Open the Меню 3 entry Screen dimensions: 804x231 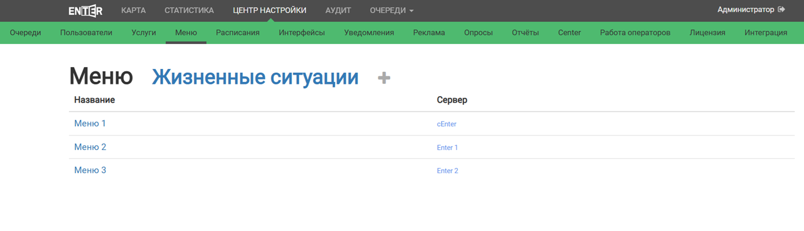[x=90, y=170]
